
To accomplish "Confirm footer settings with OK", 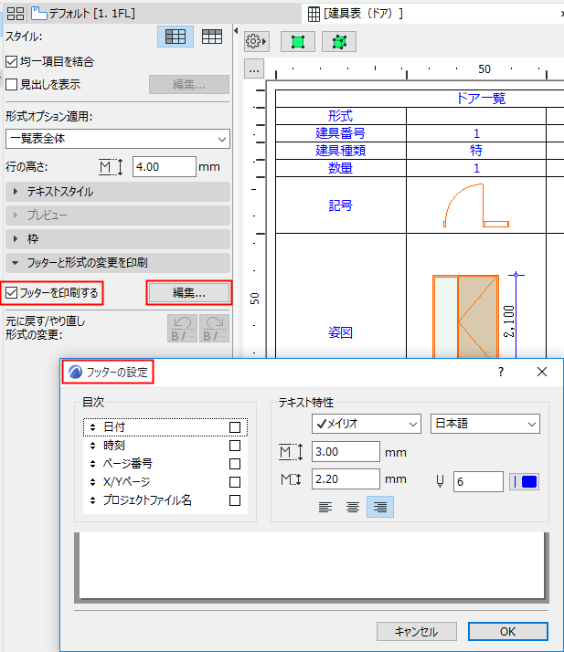I will coord(508,632).
